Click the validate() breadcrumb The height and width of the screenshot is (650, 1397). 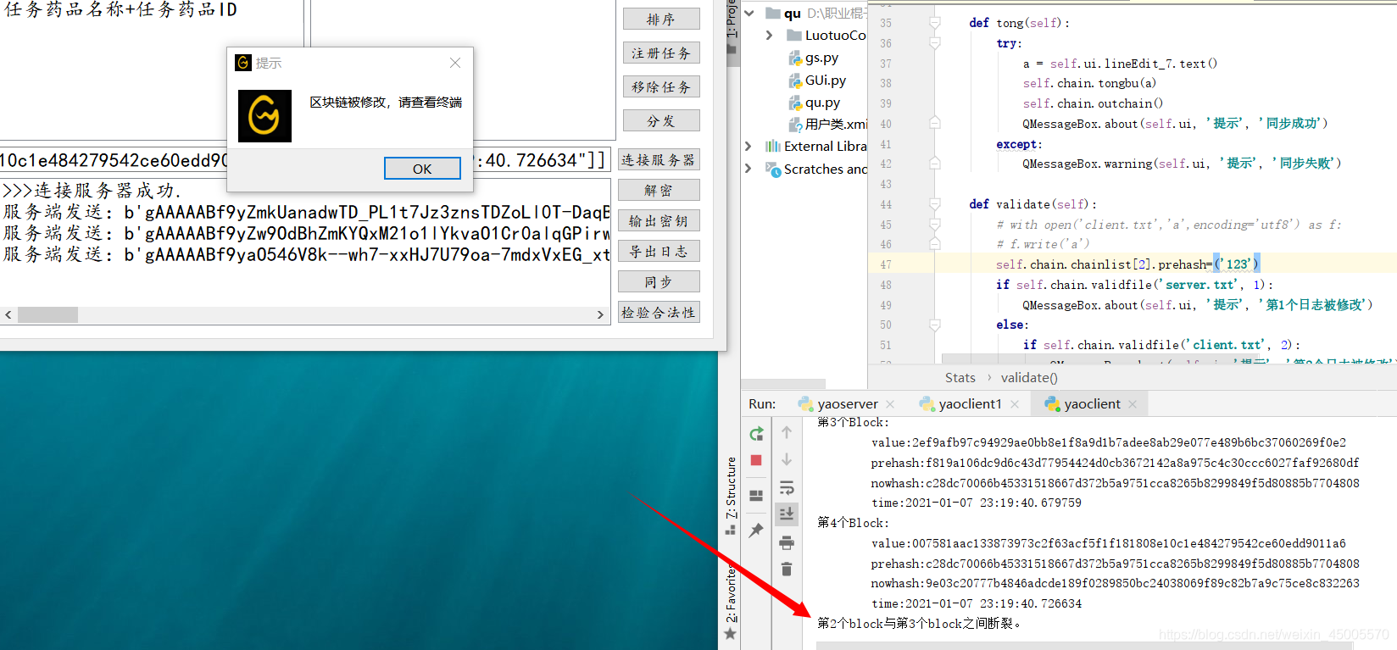[x=1028, y=378]
